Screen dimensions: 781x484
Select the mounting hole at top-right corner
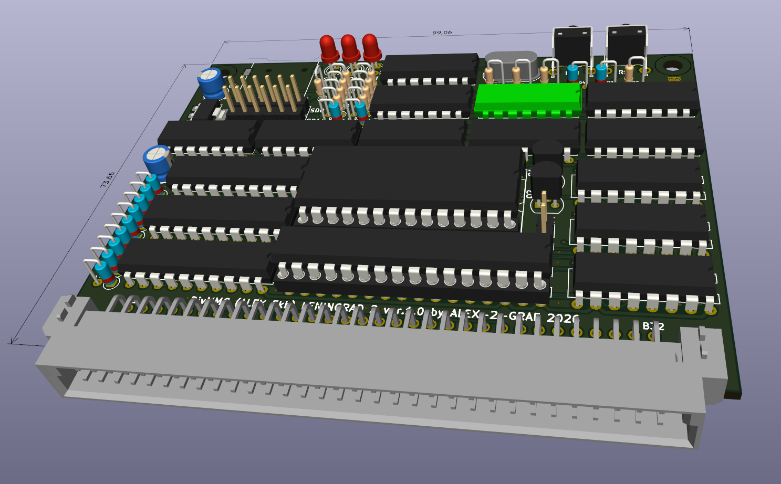(672, 66)
